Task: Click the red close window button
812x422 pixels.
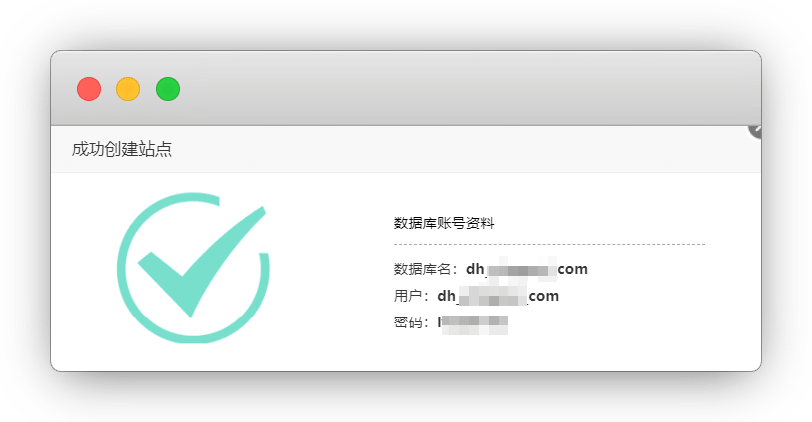Action: (x=89, y=89)
